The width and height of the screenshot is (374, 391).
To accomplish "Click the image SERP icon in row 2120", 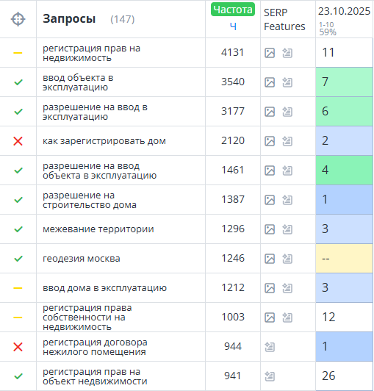I will pyautogui.click(x=270, y=141).
